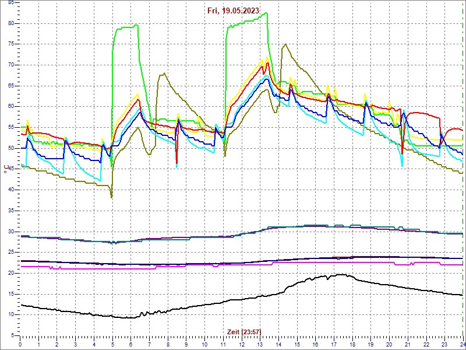
Task: Click hour 9 on the time axis
Action: pos(186,343)
